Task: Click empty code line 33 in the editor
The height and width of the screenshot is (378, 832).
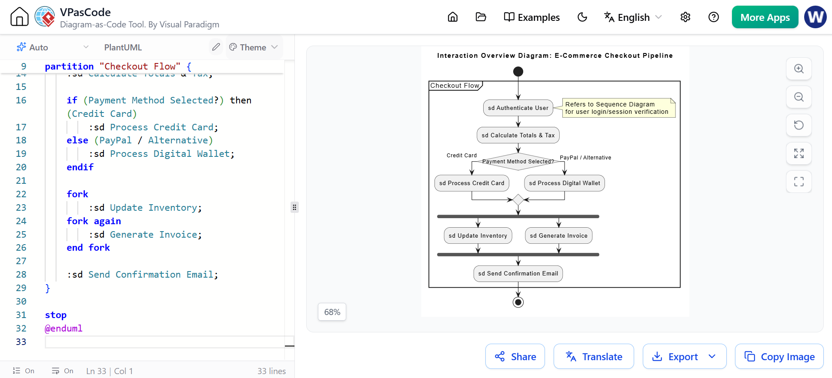Action: [x=165, y=342]
